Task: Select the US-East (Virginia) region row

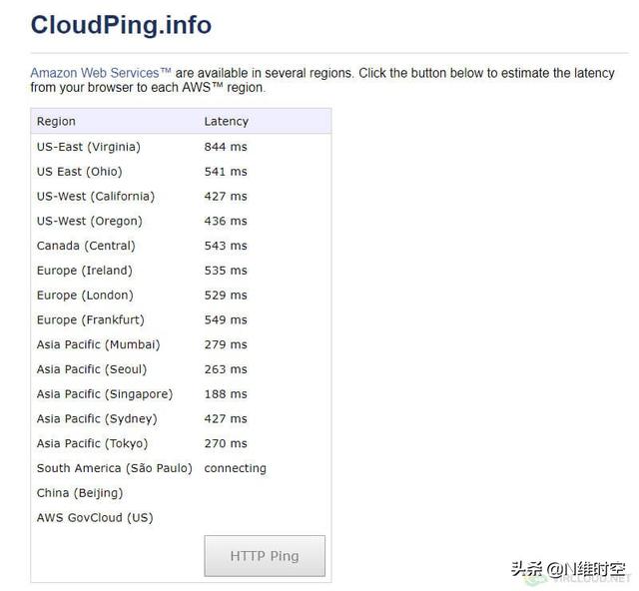Action: 88,147
